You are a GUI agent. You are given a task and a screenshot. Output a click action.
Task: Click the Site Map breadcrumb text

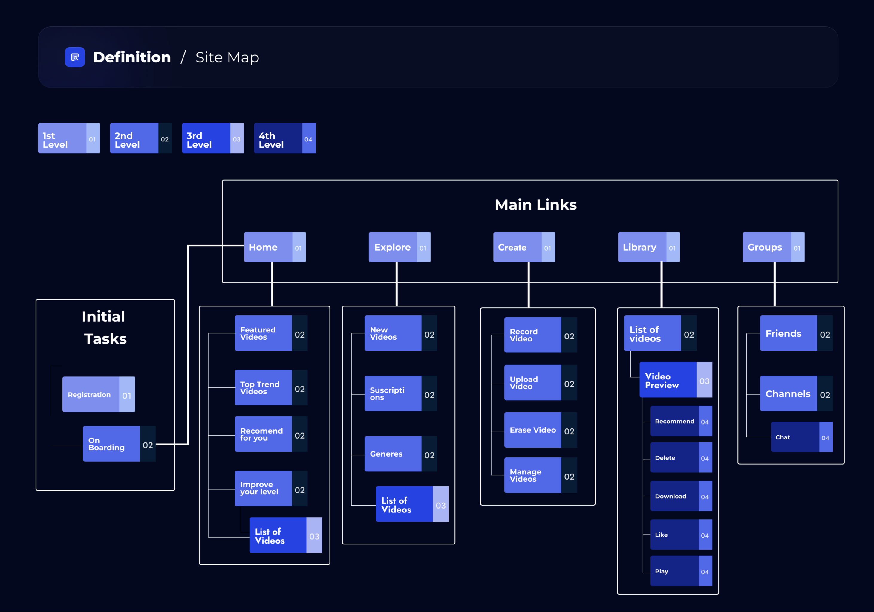(x=227, y=57)
